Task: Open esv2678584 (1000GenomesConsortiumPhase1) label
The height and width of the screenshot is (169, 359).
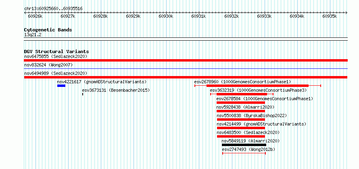Action: click(265, 99)
